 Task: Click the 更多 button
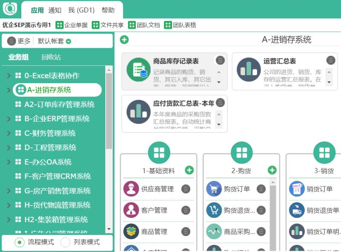click(19, 41)
